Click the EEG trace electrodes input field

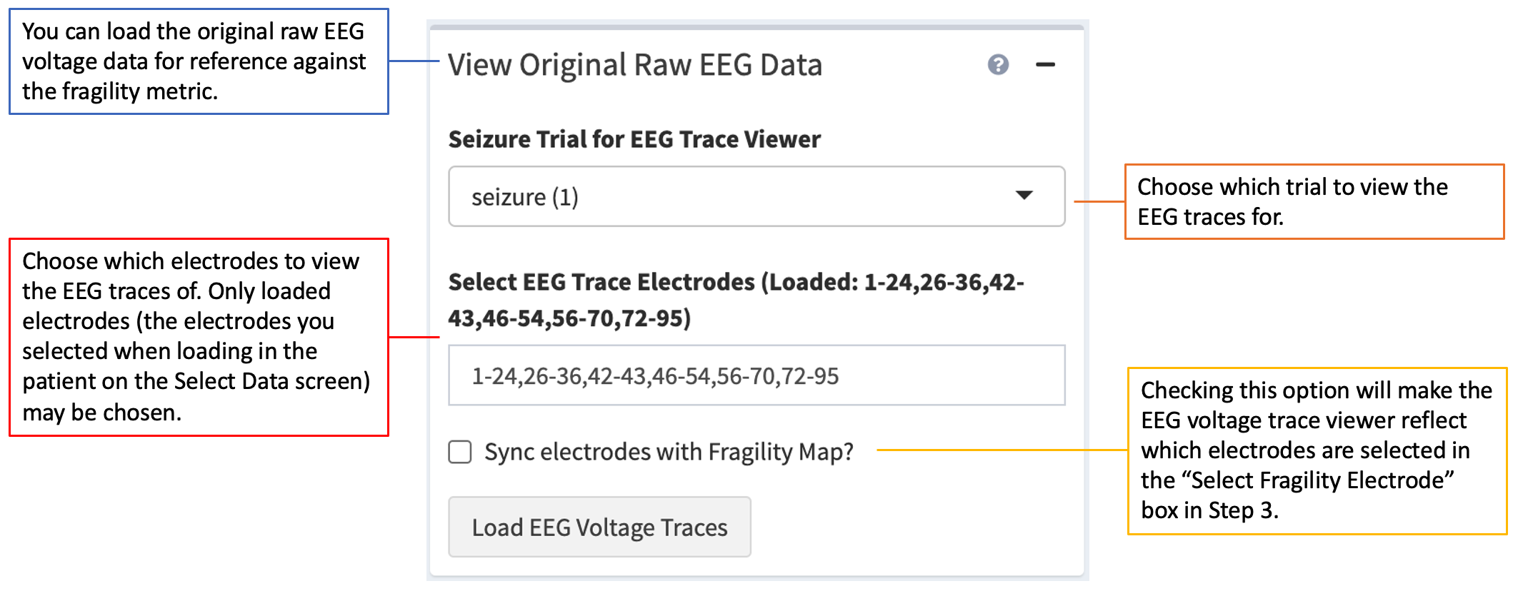756,375
